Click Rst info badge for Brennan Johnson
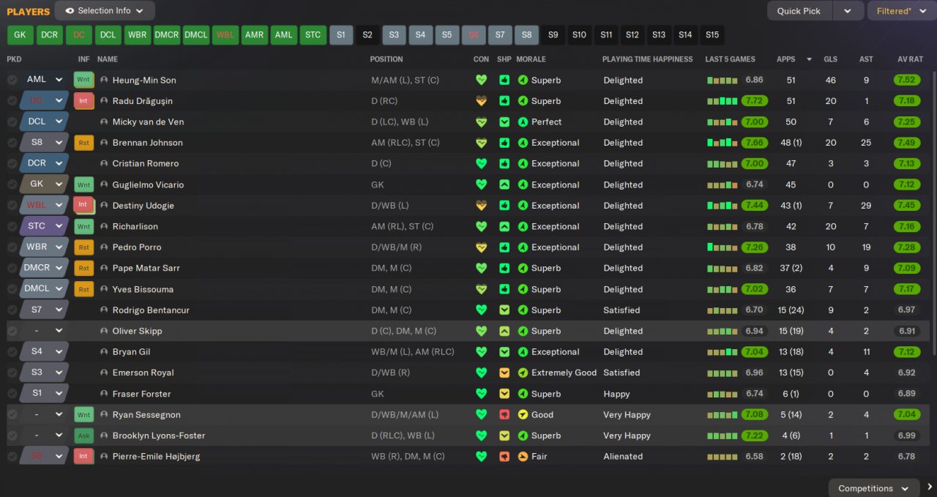Image resolution: width=937 pixels, height=497 pixels. point(83,143)
